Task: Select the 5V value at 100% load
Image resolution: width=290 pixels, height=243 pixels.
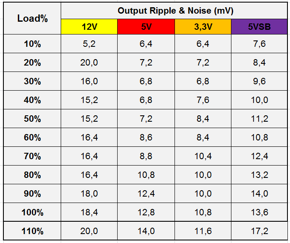Action: [146, 212]
